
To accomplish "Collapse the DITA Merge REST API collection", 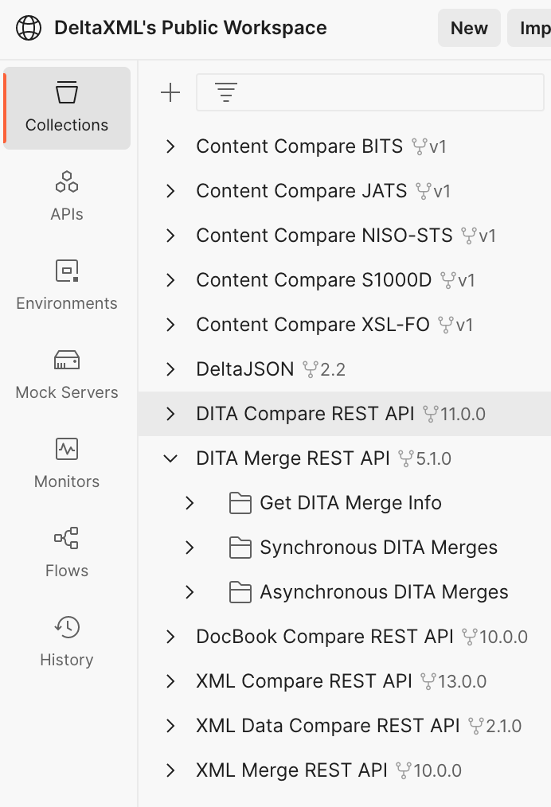I will (x=170, y=458).
